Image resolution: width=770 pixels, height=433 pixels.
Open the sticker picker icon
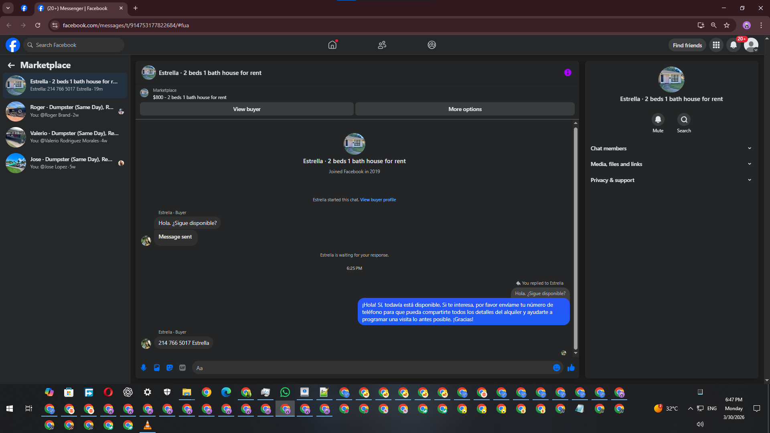pyautogui.click(x=170, y=368)
